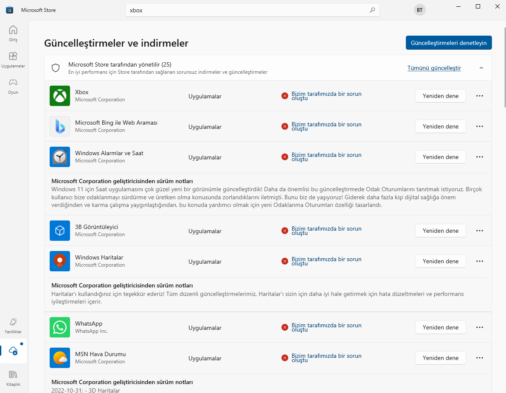Image resolution: width=506 pixels, height=393 pixels.
Task: Open Kitaplık library in sidebar
Action: (13, 378)
